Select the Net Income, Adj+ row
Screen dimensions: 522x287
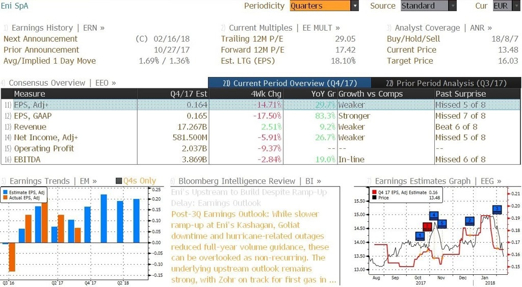coord(260,138)
